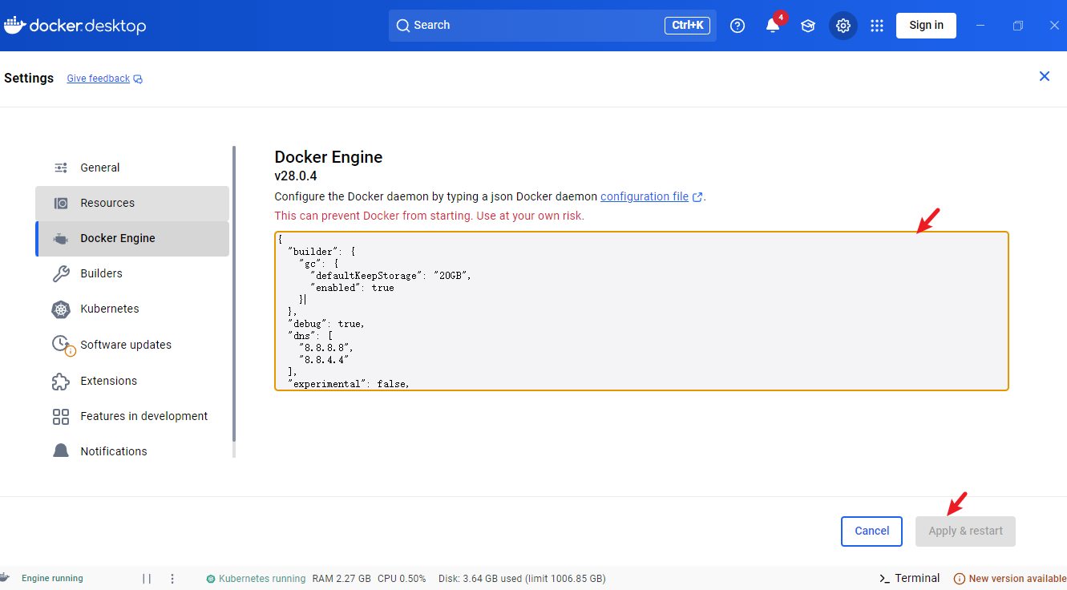Image resolution: width=1067 pixels, height=590 pixels.
Task: Click the Extensions puzzle piece icon
Action: point(61,381)
